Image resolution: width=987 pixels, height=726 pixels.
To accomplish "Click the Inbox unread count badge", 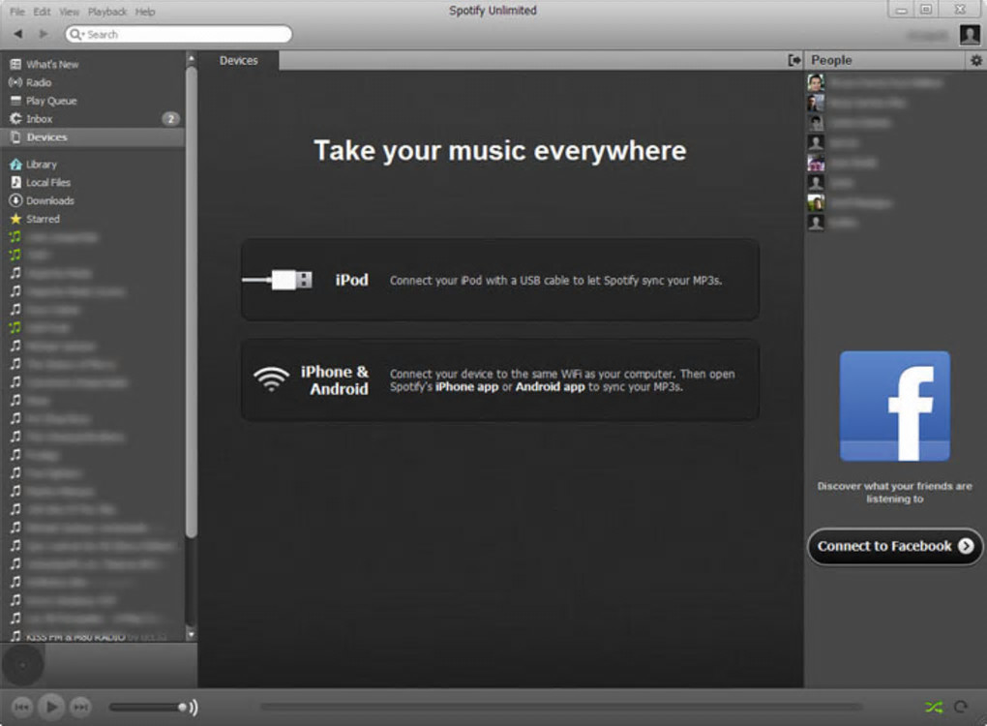I will click(170, 119).
